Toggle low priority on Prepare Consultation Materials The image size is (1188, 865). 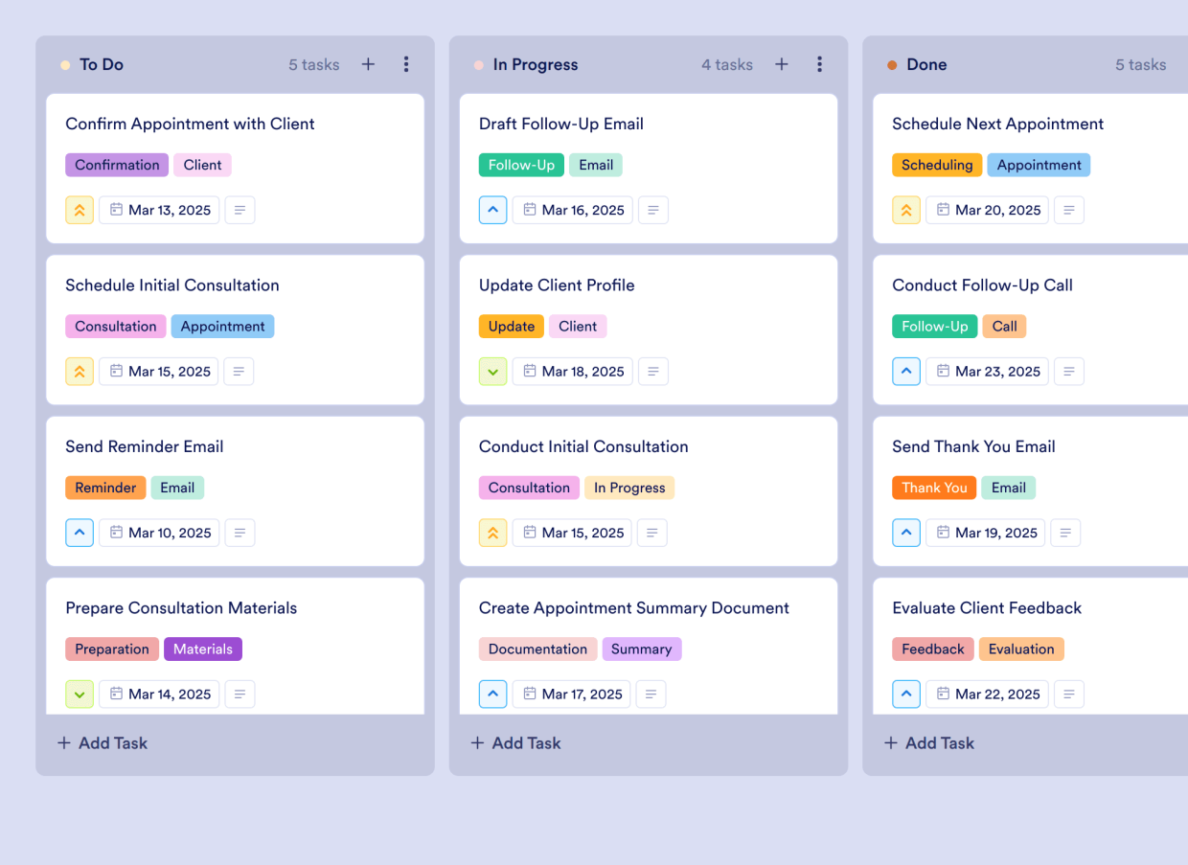pyautogui.click(x=80, y=694)
